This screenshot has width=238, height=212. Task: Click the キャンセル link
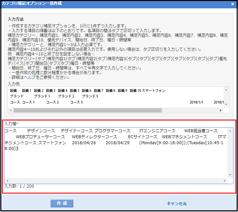[177, 204]
